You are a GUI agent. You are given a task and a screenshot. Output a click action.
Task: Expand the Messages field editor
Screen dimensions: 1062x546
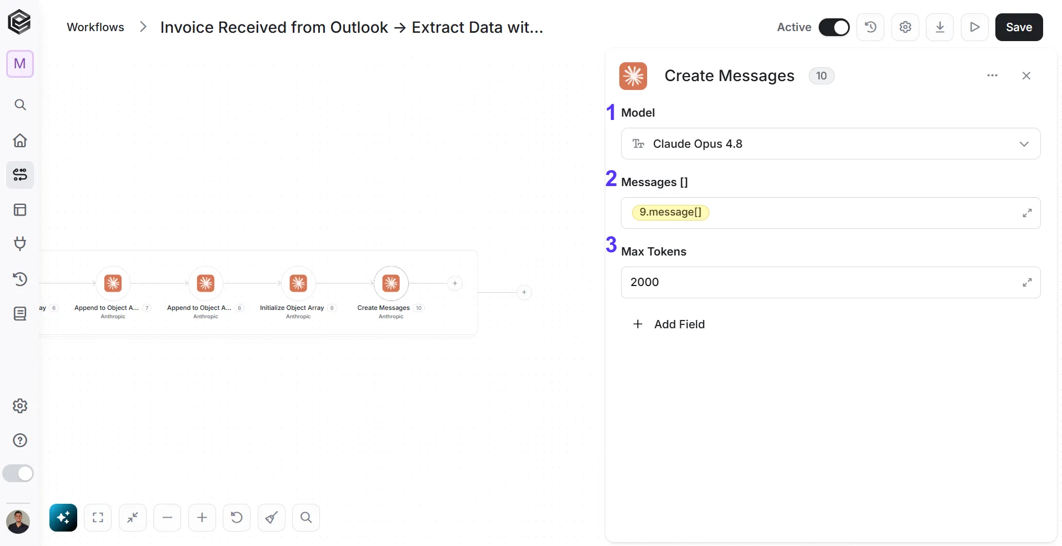point(1027,213)
